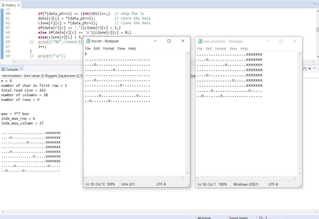Click the terminated Biggest_Square.exe console header
Screen dimensions: 319x219
42,76
